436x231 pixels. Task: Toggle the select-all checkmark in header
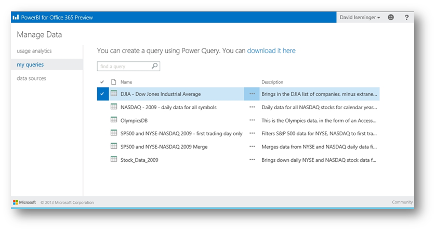tap(102, 82)
